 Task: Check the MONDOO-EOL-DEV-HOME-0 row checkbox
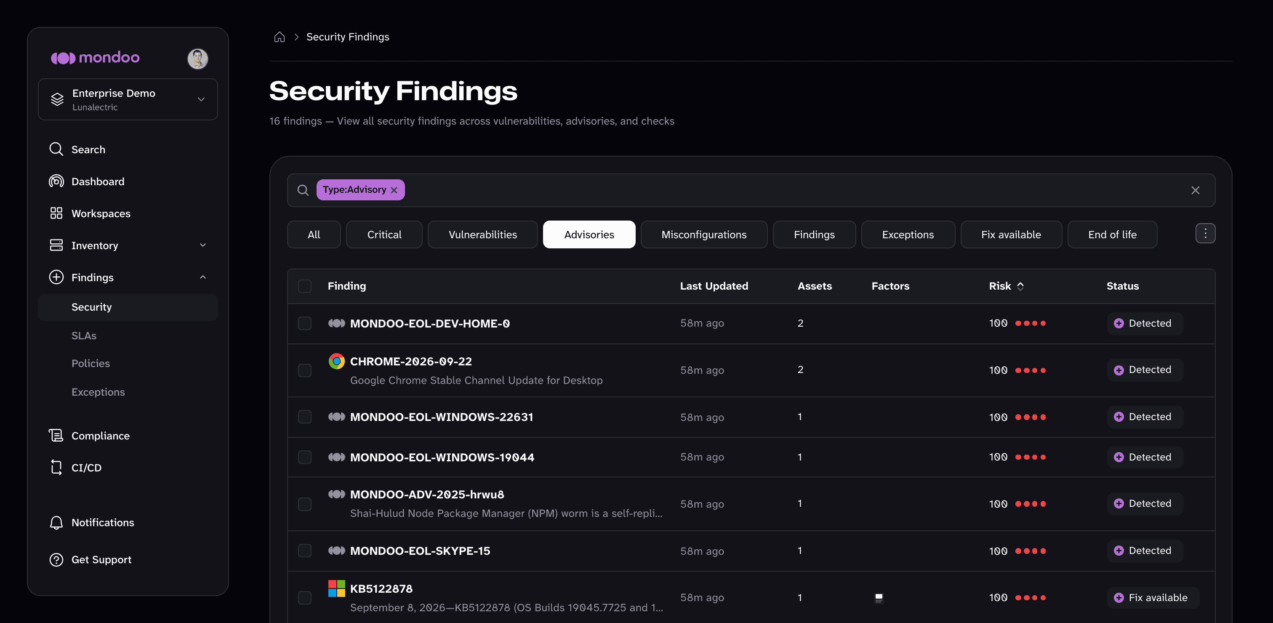pyautogui.click(x=305, y=323)
